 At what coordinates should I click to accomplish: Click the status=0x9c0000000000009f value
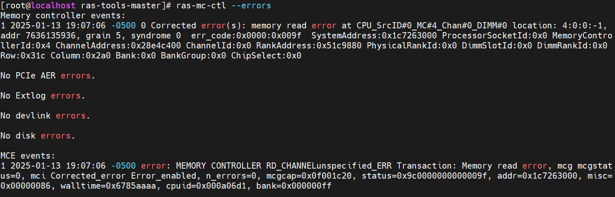tap(426, 176)
